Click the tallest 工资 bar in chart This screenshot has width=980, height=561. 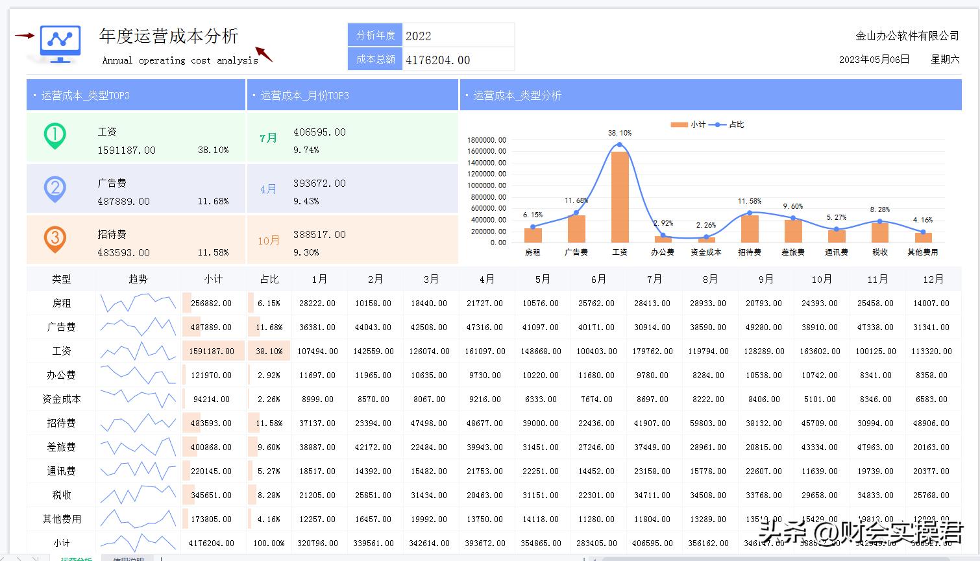(x=619, y=197)
